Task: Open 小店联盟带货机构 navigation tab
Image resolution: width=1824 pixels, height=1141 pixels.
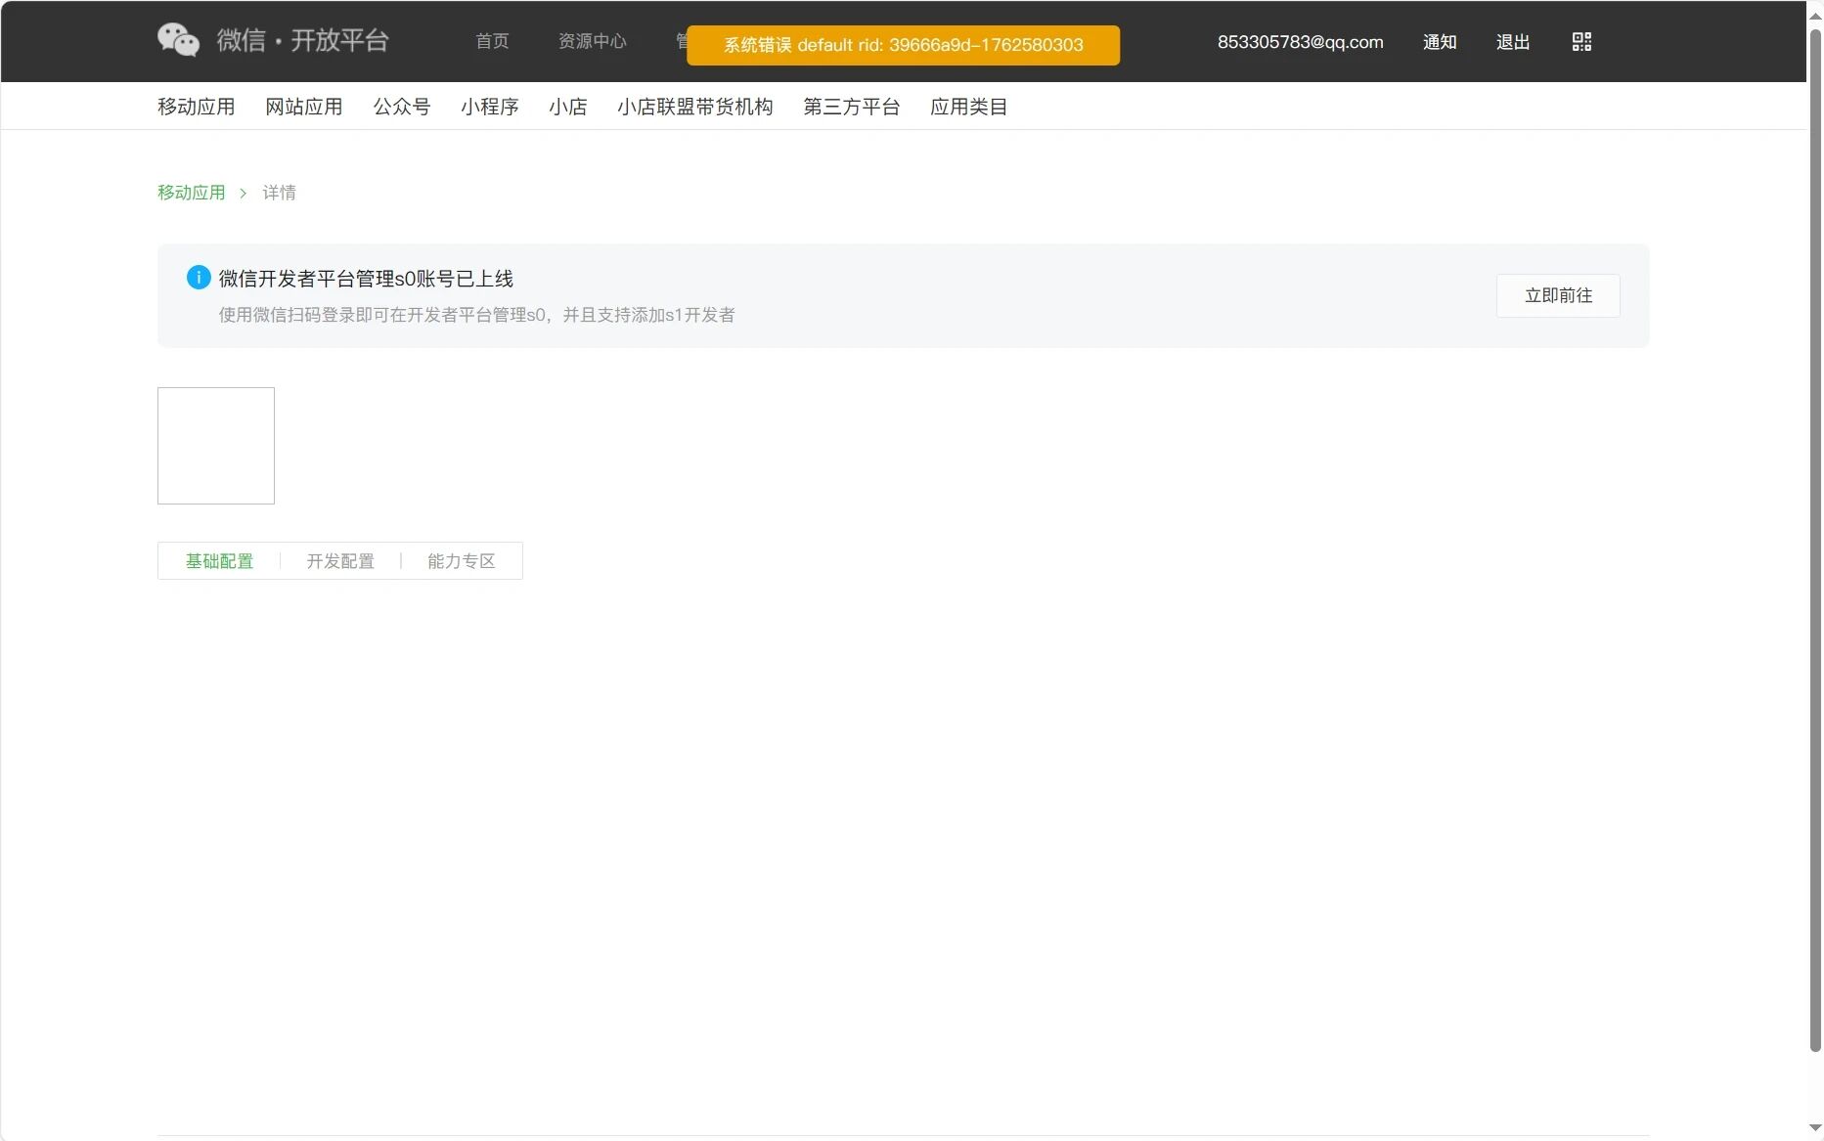Action: point(695,107)
